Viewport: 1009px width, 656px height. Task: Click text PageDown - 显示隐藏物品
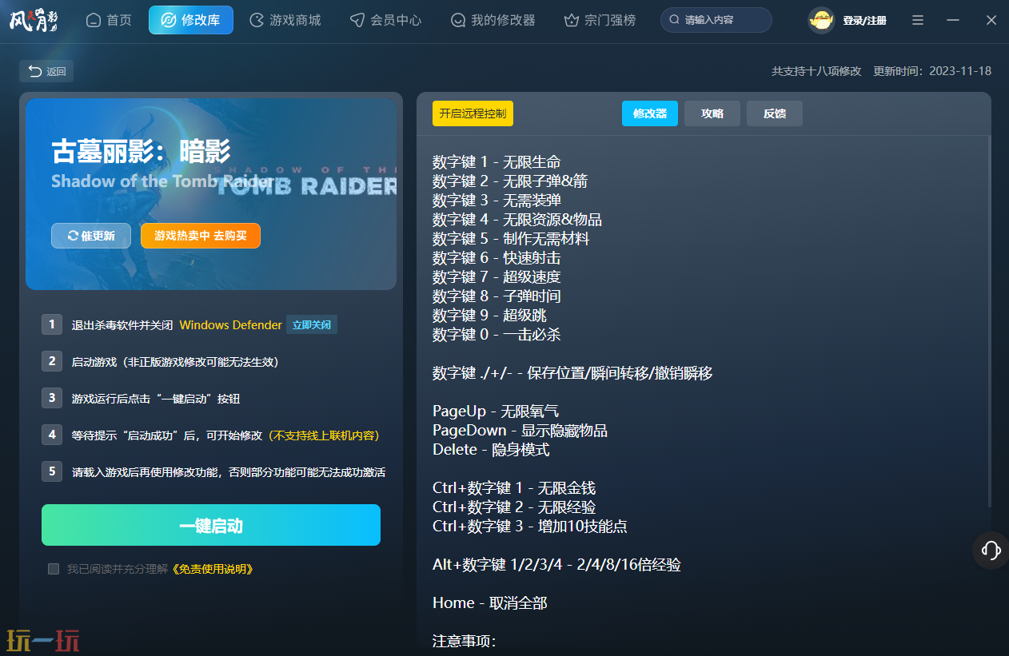pyautogui.click(x=520, y=431)
